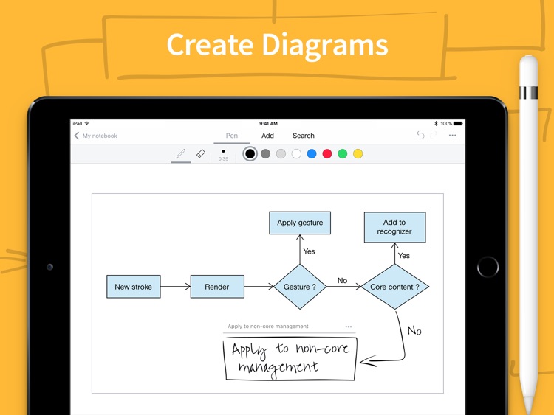
Task: Tap the battery indicator in status bar
Action: pos(458,123)
